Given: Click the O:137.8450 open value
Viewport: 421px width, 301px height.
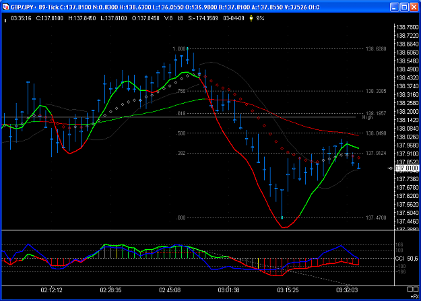Looking at the screenshot, I should pyautogui.click(x=145, y=18).
